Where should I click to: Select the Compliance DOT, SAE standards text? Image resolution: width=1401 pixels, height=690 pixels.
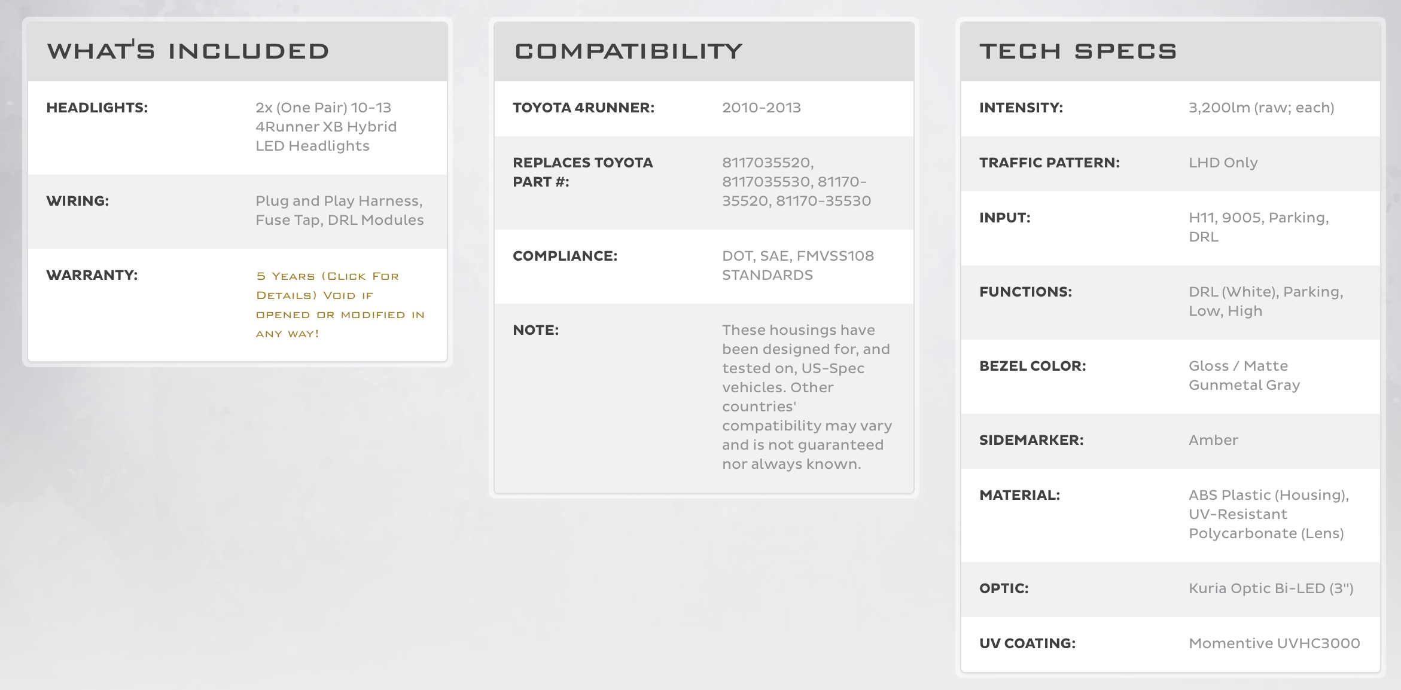click(x=797, y=265)
